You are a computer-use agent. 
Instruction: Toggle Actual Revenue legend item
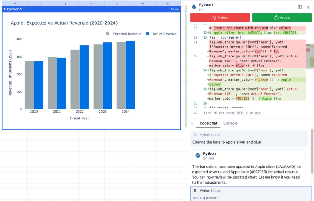tap(161, 34)
